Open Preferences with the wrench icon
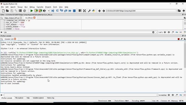 [x=89, y=11]
